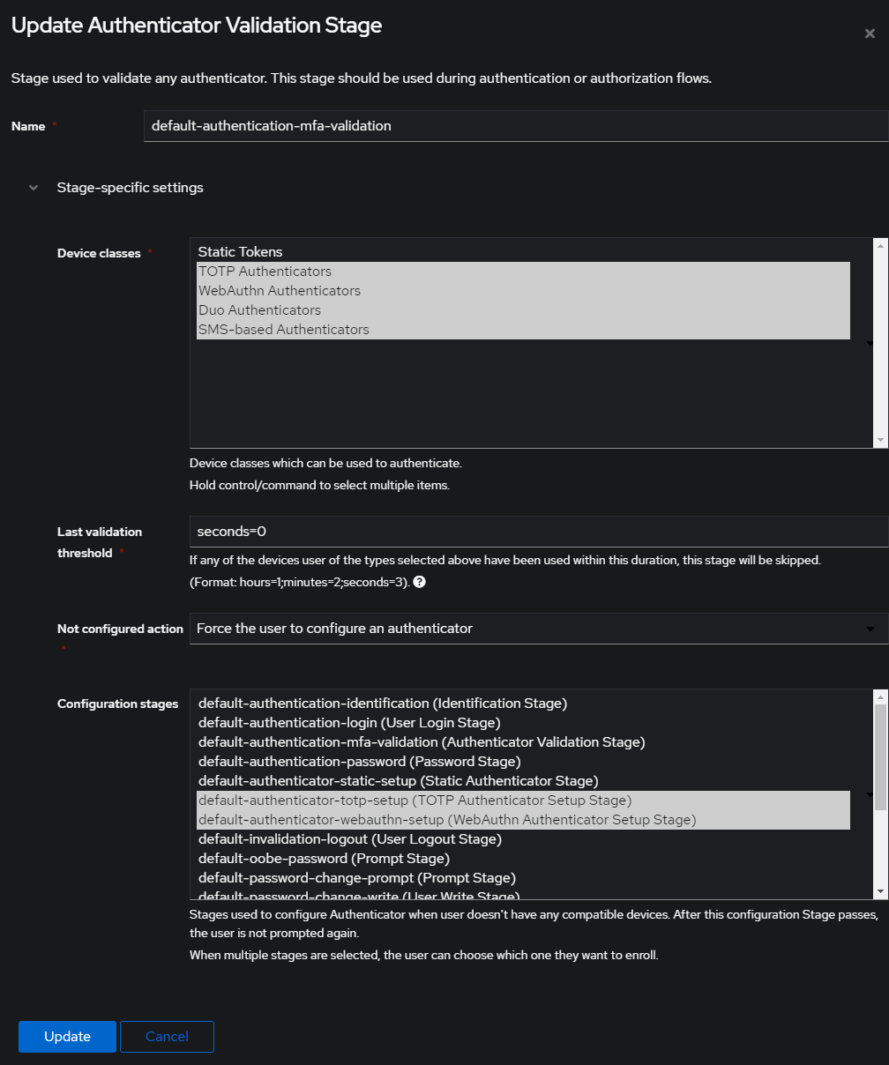Screen dimensions: 889x1065
Task: Select default-authentication-identification stage
Action: click(523, 704)
